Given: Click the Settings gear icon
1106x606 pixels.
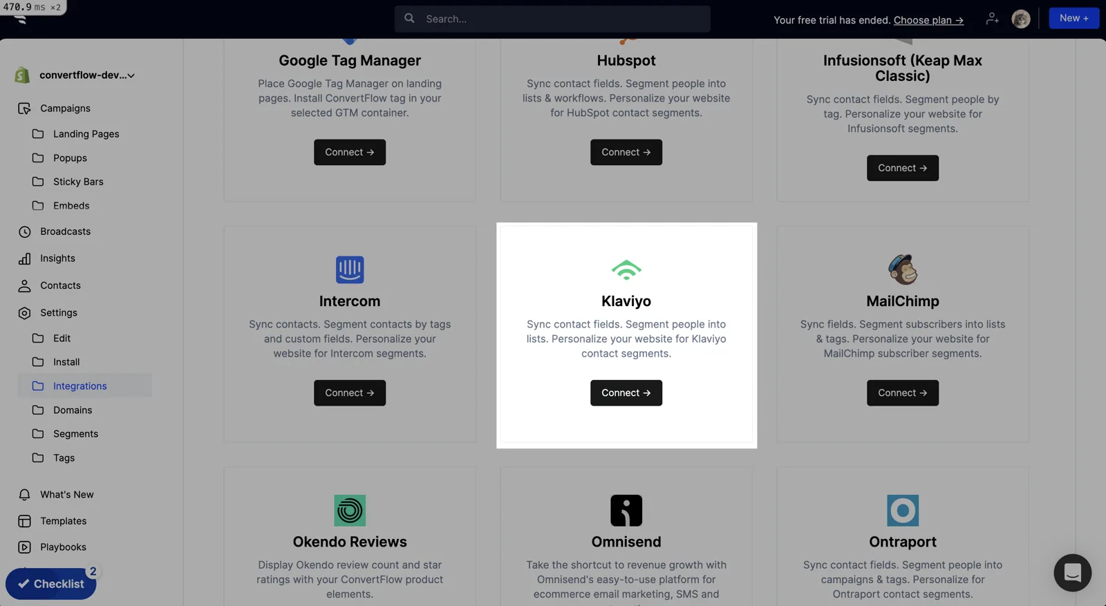Looking at the screenshot, I should coord(24,313).
